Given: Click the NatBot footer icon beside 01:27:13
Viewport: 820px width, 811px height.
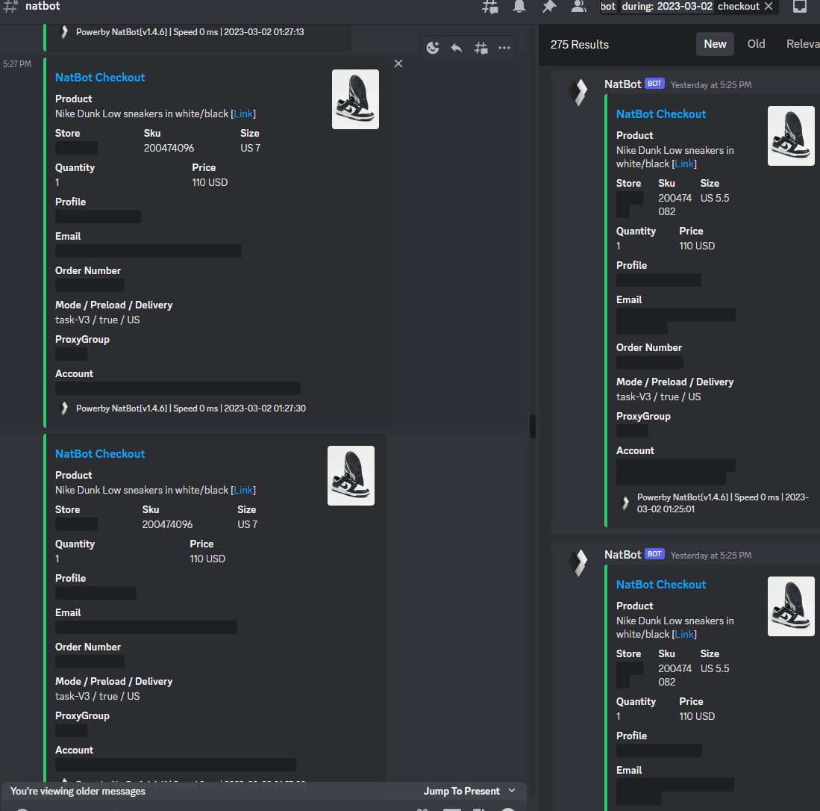Looking at the screenshot, I should [64, 32].
